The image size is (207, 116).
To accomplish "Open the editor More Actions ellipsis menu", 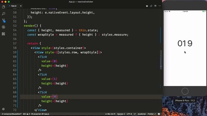I will [160, 6].
